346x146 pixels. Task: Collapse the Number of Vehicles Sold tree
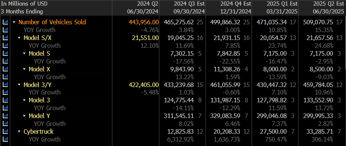coord(14,22)
